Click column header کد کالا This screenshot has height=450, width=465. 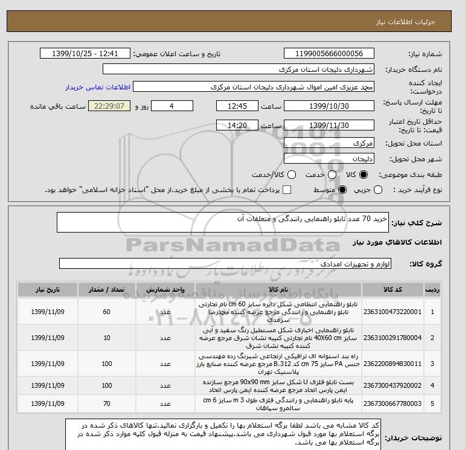[x=393, y=289]
